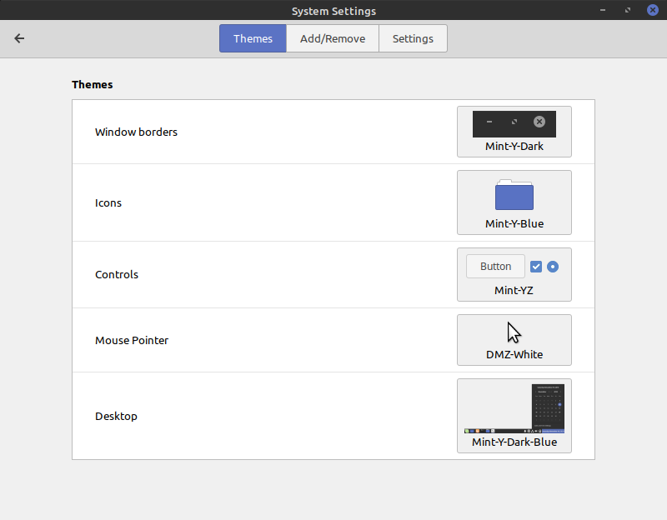Go back using the left arrow

click(x=19, y=38)
